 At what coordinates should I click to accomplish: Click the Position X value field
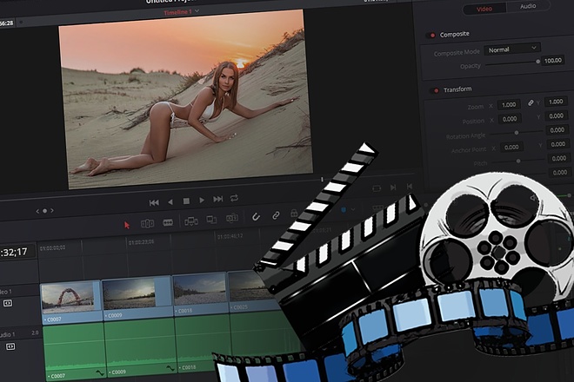pyautogui.click(x=510, y=119)
